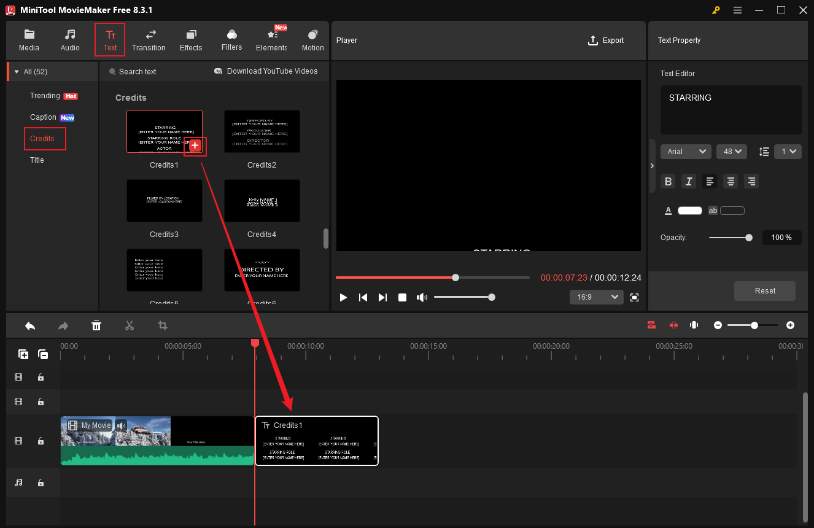Open the Filters panel
The height and width of the screenshot is (528, 814).
click(x=231, y=39)
